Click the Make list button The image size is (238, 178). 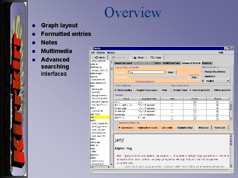[204, 128]
